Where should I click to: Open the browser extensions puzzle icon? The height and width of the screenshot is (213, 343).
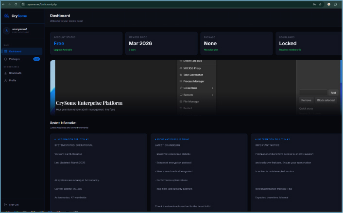[x=336, y=4]
